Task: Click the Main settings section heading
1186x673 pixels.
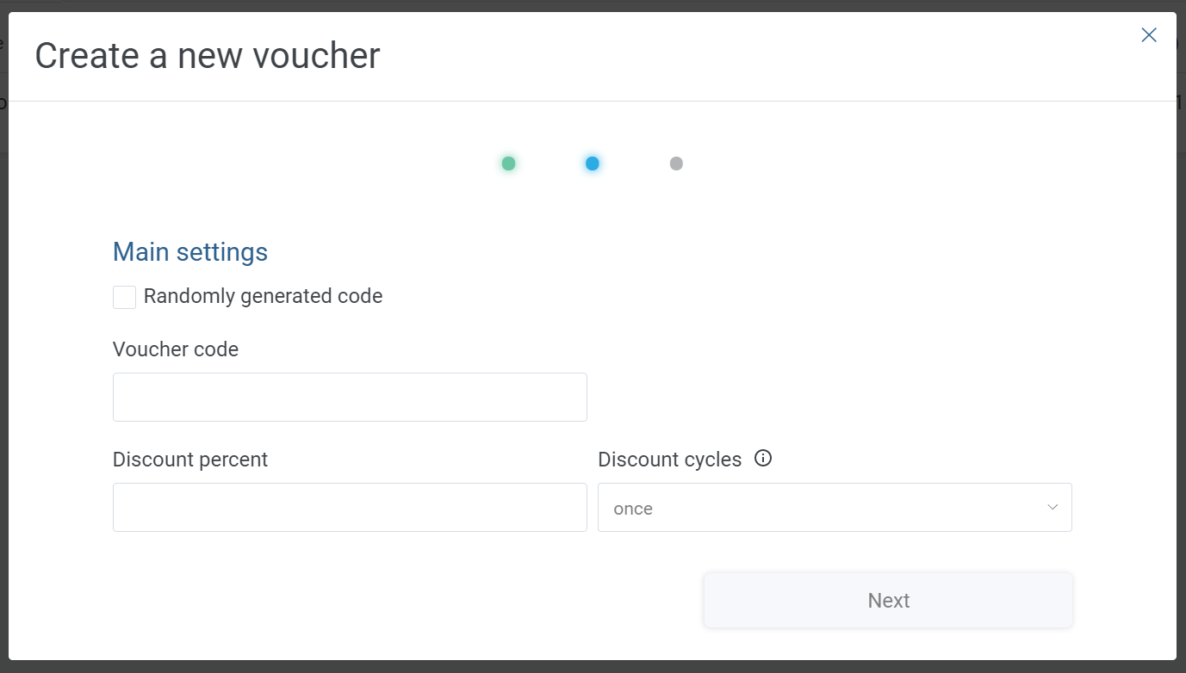Action: pos(190,252)
